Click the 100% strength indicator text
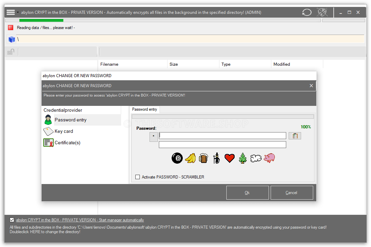371x247 pixels. click(x=306, y=127)
